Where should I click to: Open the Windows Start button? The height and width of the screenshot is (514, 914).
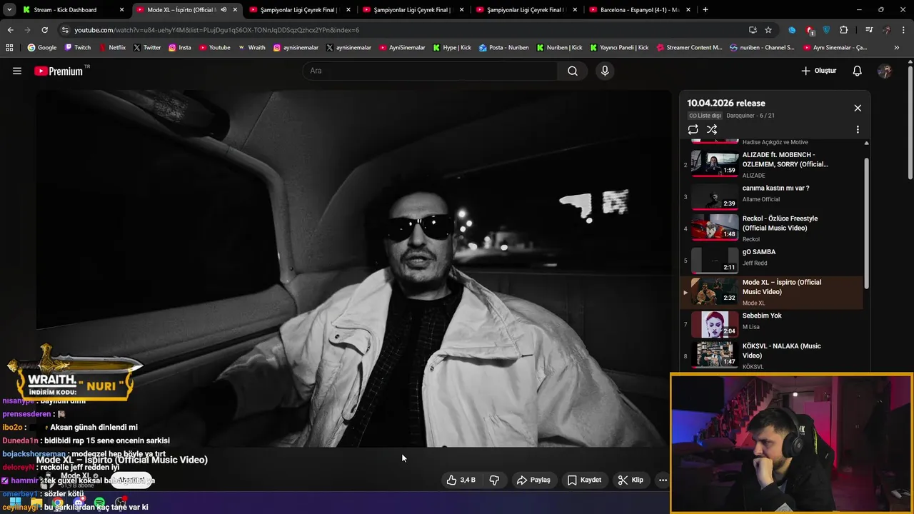[x=15, y=503]
